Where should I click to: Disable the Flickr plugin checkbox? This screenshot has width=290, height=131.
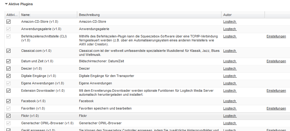8,116
